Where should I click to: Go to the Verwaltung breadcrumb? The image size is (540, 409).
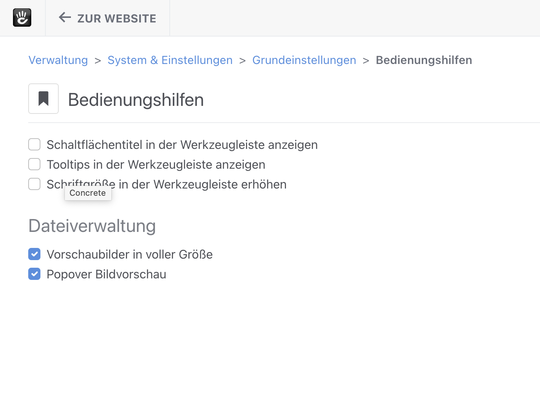click(x=58, y=60)
